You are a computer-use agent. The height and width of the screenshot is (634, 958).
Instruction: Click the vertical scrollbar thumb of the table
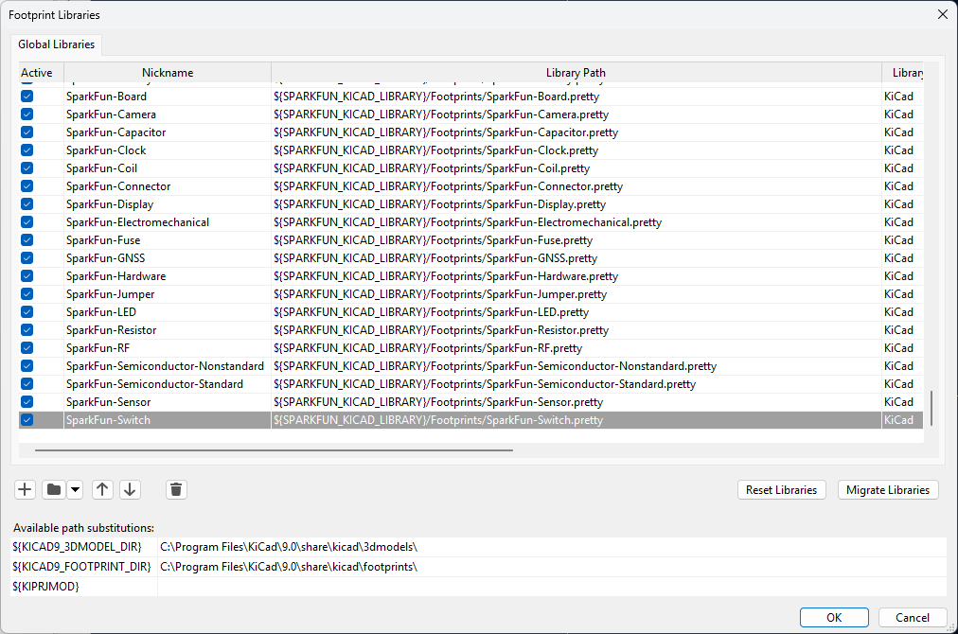click(931, 408)
